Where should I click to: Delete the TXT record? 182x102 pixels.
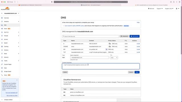(x=65, y=72)
